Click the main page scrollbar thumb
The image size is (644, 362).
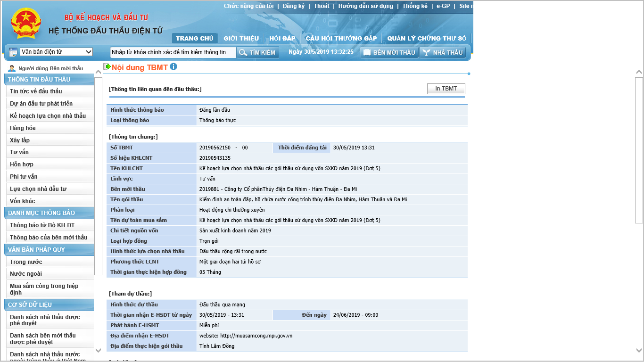point(639,149)
